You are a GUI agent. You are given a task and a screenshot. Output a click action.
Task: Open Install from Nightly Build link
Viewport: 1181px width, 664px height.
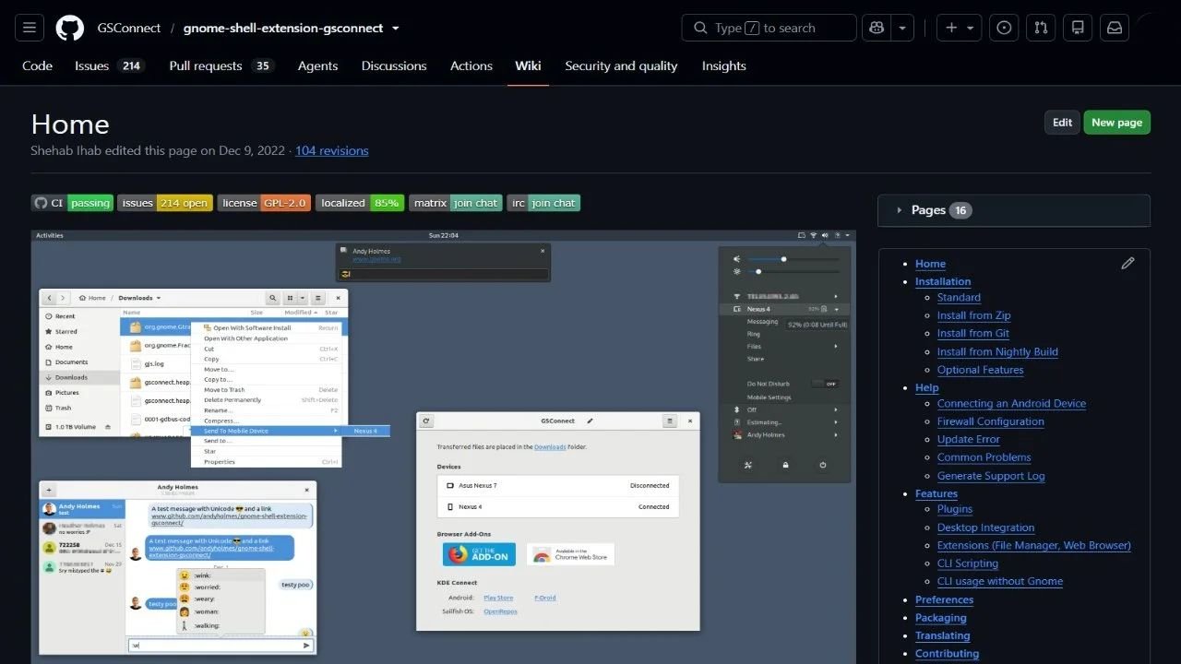pos(997,351)
